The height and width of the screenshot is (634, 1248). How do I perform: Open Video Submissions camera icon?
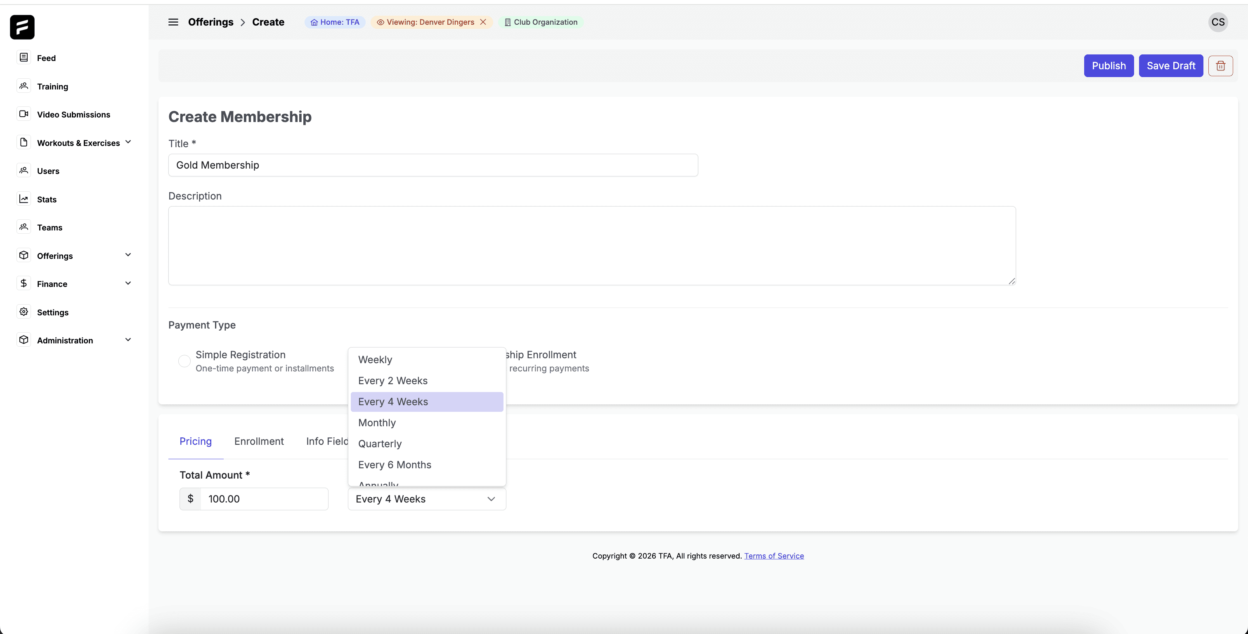[24, 114]
